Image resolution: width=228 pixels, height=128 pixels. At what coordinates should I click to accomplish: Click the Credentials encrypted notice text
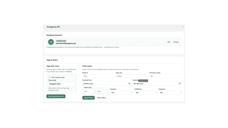coord(83,47)
